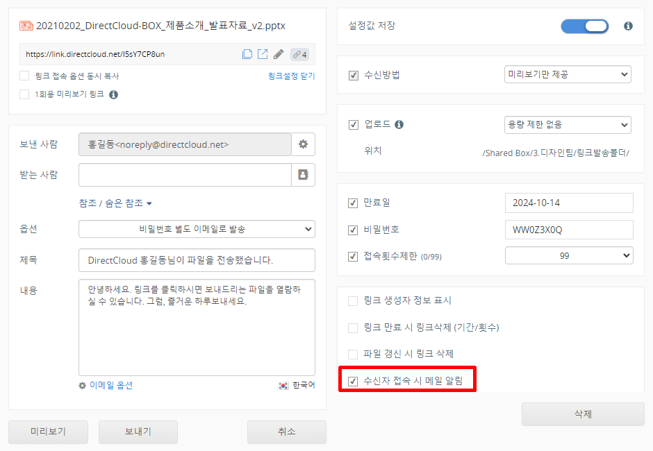Click info icon next to 업로드
Image resolution: width=653 pixels, height=451 pixels.
[399, 125]
